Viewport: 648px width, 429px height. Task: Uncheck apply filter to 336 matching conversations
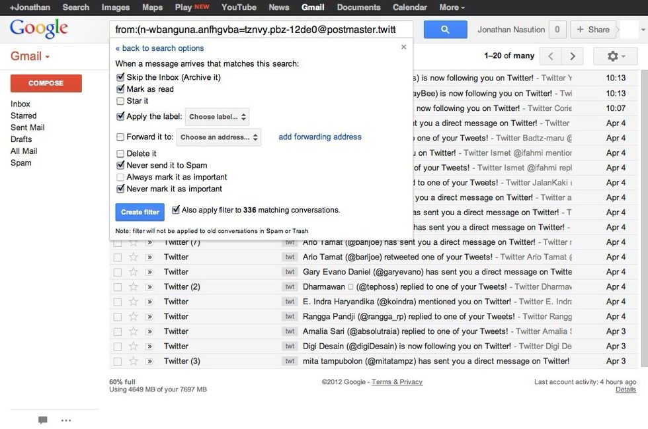[175, 209]
